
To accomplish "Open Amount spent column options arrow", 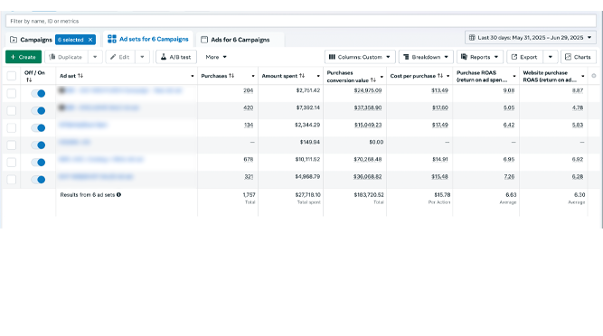I will [x=318, y=76].
